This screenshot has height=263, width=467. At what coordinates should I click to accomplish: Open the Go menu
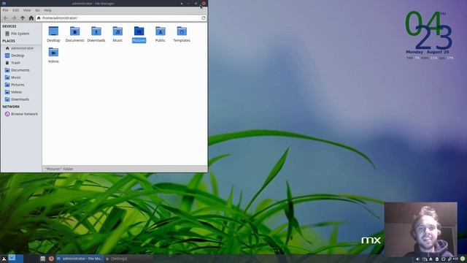(x=37, y=10)
